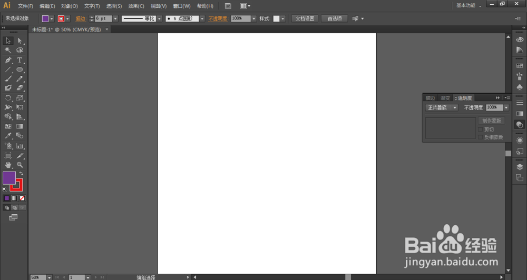Screen dimensions: 527x280
Task: Select the Scale tool
Action: tap(19, 98)
